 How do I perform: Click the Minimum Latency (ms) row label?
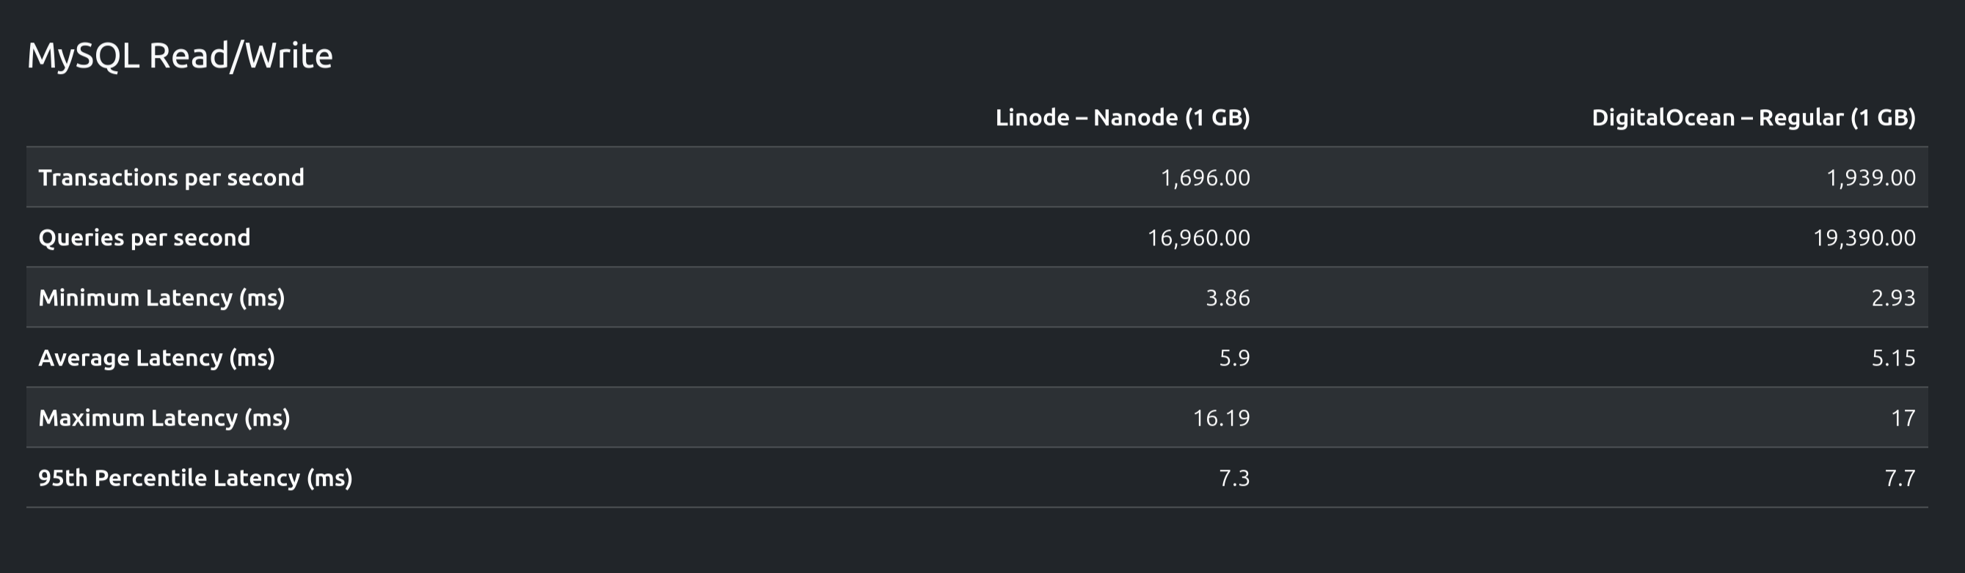coord(161,297)
